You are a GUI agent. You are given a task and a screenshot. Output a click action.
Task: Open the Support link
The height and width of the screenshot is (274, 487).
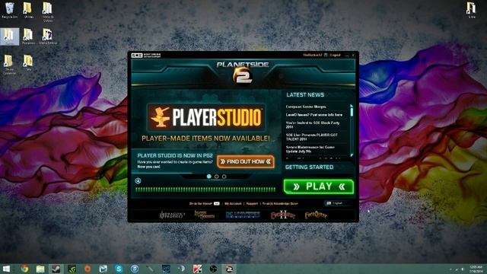252,203
